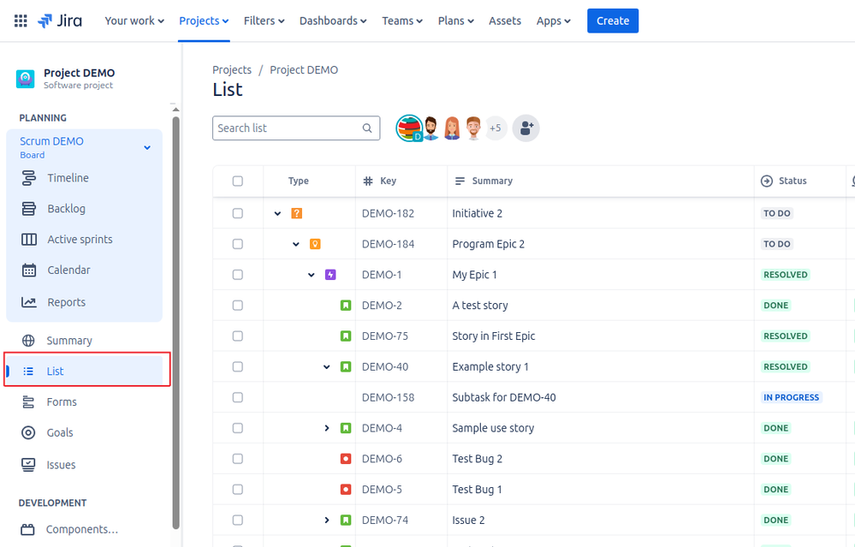The width and height of the screenshot is (855, 547).
Task: Expand the Sample use story row
Action: tap(327, 428)
